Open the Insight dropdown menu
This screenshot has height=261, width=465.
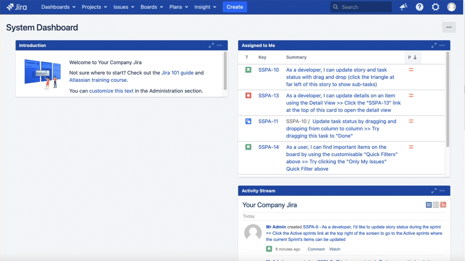click(x=205, y=7)
